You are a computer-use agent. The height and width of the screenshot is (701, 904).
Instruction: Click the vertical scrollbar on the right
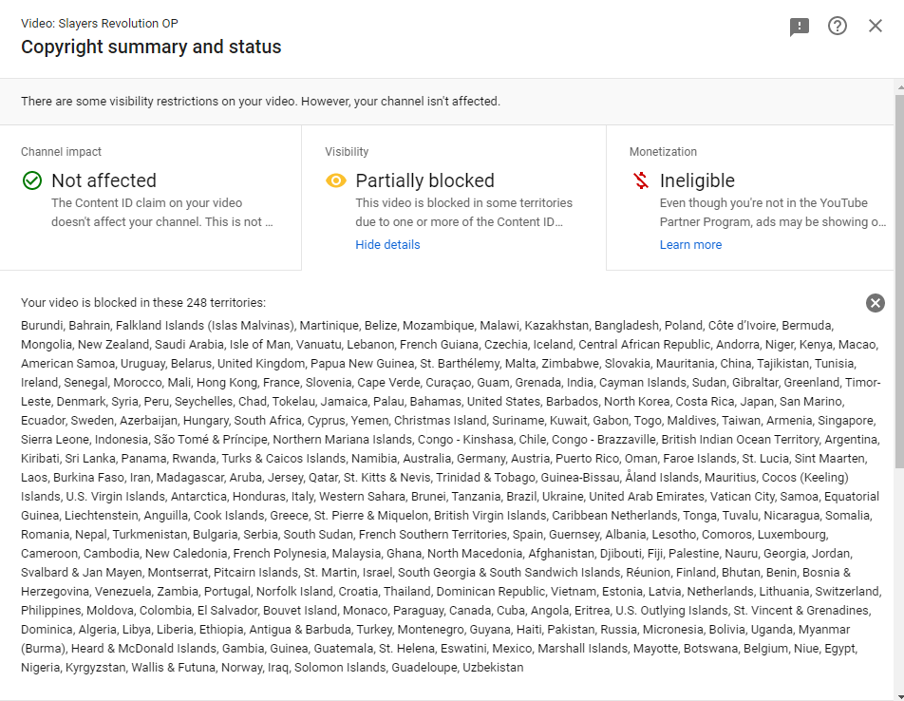pyautogui.click(x=898, y=380)
